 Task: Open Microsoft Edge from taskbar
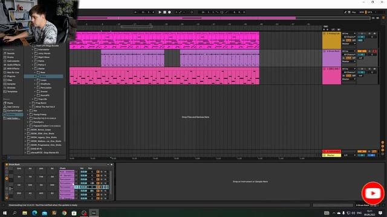tap(34, 213)
